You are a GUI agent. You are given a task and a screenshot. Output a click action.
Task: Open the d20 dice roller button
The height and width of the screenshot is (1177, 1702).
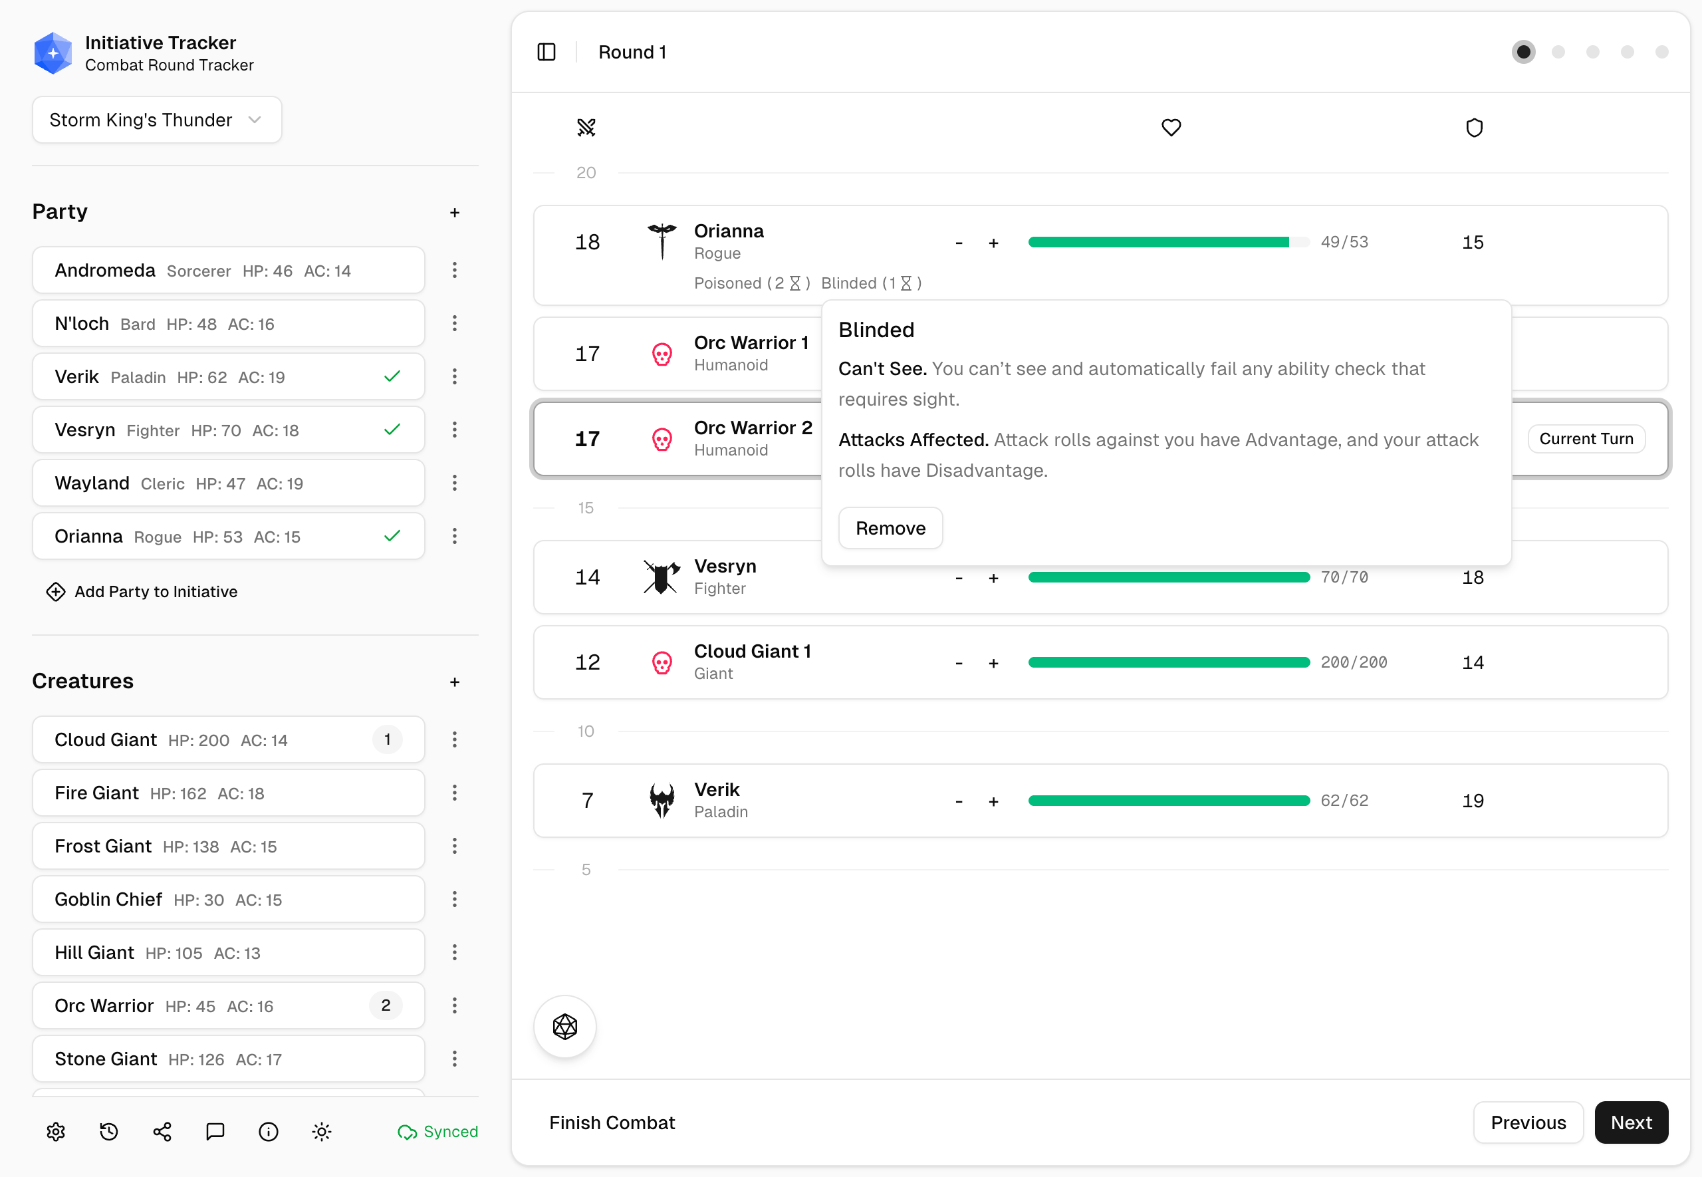(564, 1026)
